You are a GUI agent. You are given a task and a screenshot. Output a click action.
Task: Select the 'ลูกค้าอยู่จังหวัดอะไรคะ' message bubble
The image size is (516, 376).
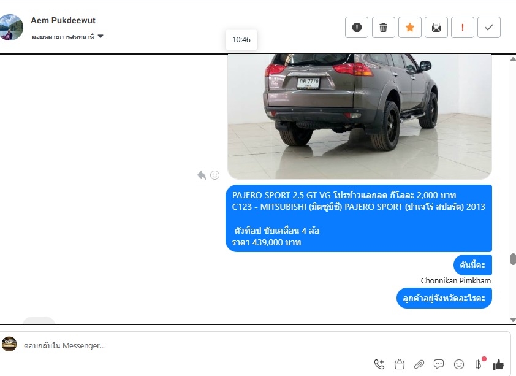[444, 298]
